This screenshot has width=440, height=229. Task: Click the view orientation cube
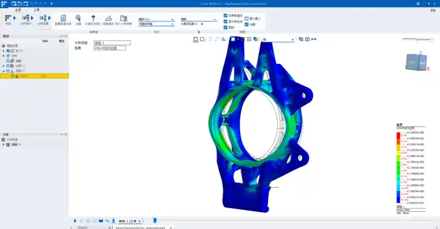tap(416, 62)
